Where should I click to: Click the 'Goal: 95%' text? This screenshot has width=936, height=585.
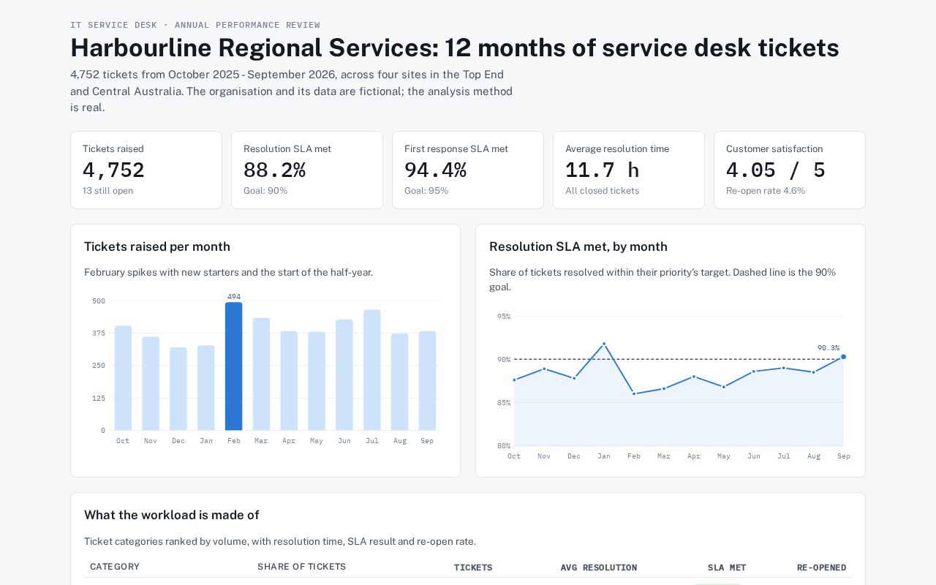pyautogui.click(x=426, y=191)
